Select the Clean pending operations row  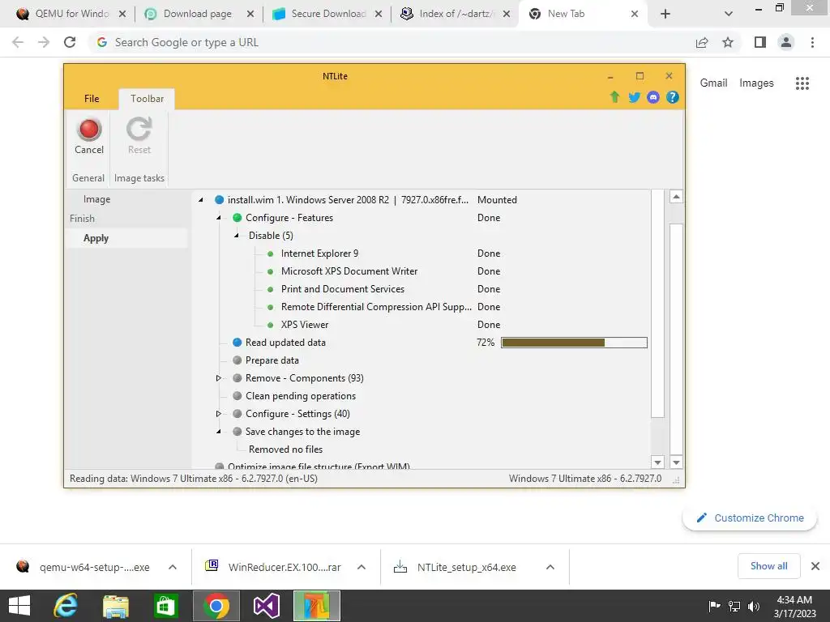coord(300,396)
